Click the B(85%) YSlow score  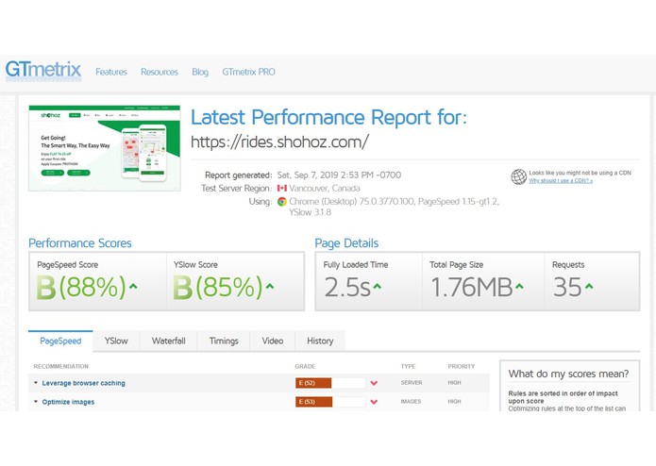point(217,287)
